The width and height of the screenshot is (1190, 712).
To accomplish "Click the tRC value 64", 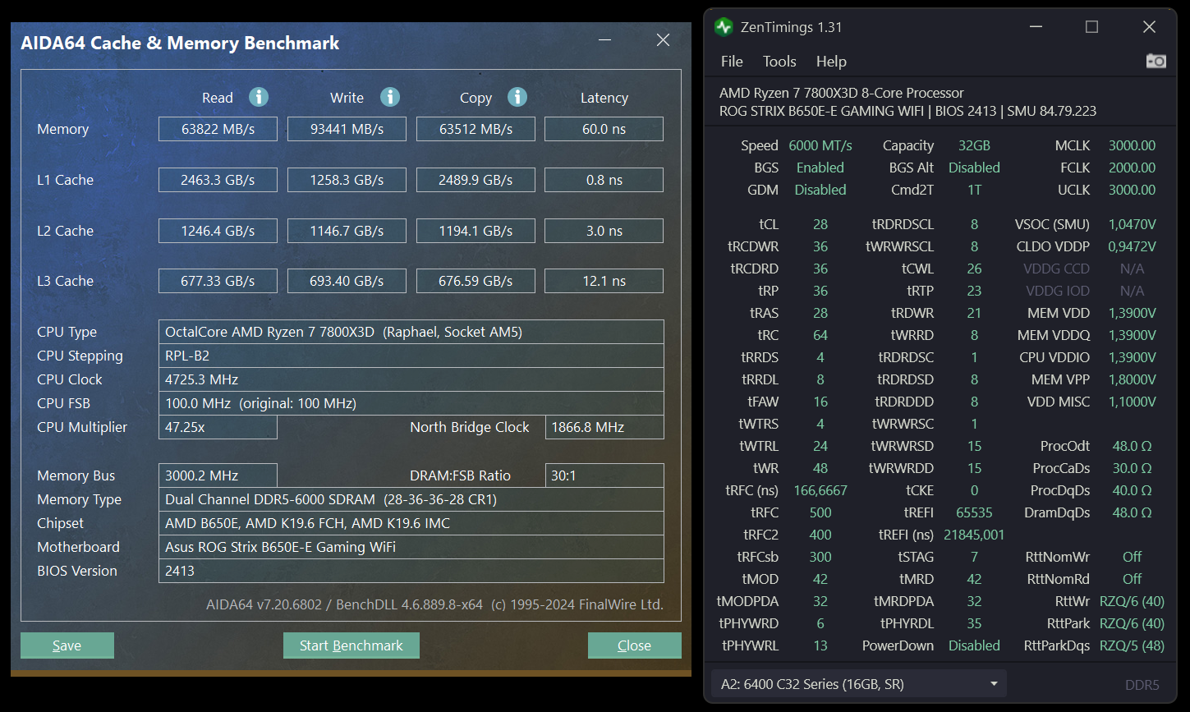I will coord(820,335).
